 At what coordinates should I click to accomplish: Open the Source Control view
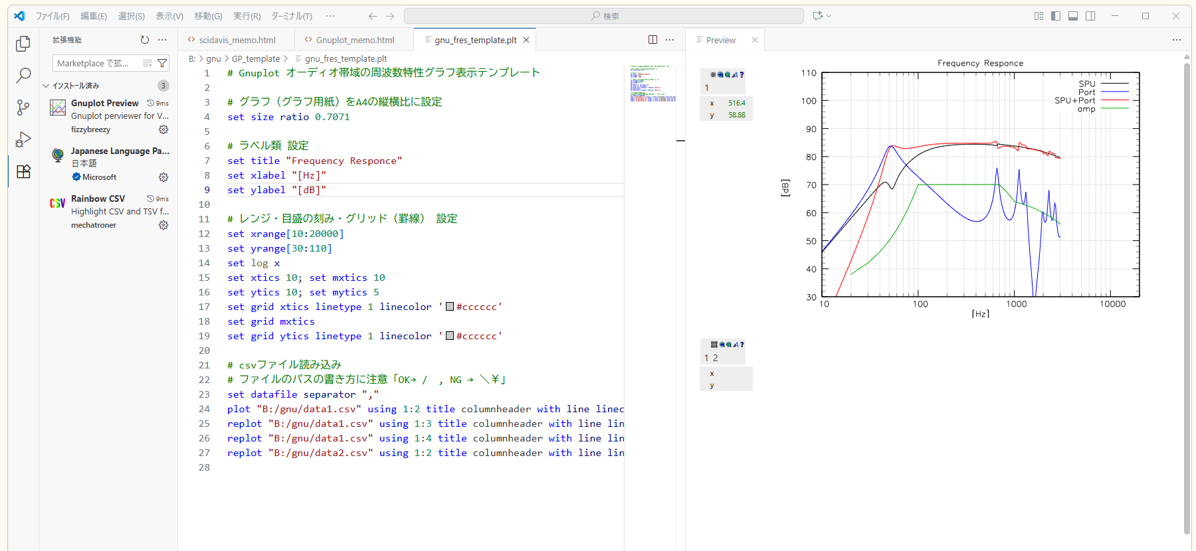pyautogui.click(x=23, y=108)
